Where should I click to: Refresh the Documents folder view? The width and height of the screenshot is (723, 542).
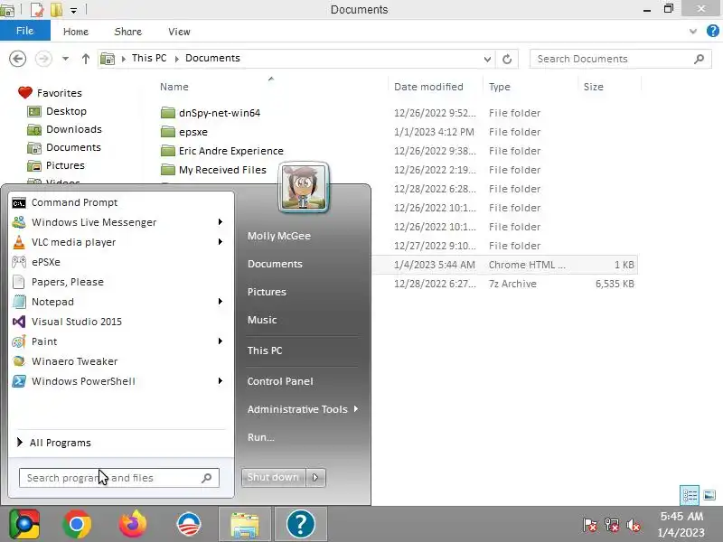point(507,59)
